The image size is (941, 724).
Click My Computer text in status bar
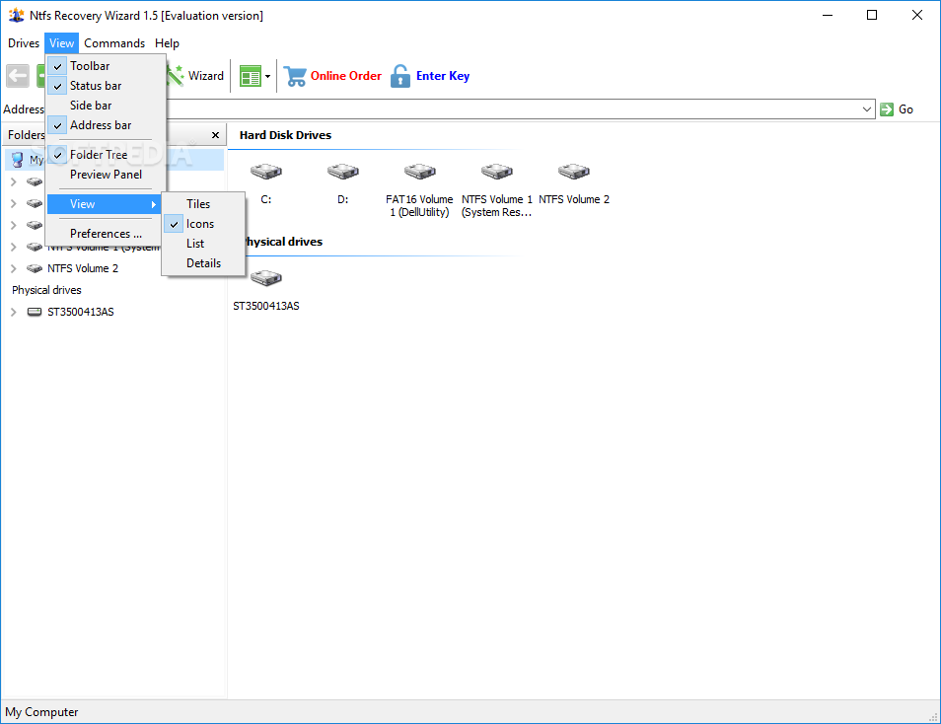41,712
